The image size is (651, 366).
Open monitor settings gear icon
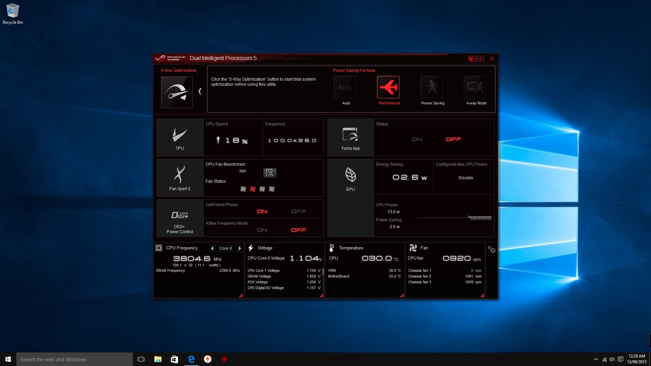pyautogui.click(x=492, y=250)
